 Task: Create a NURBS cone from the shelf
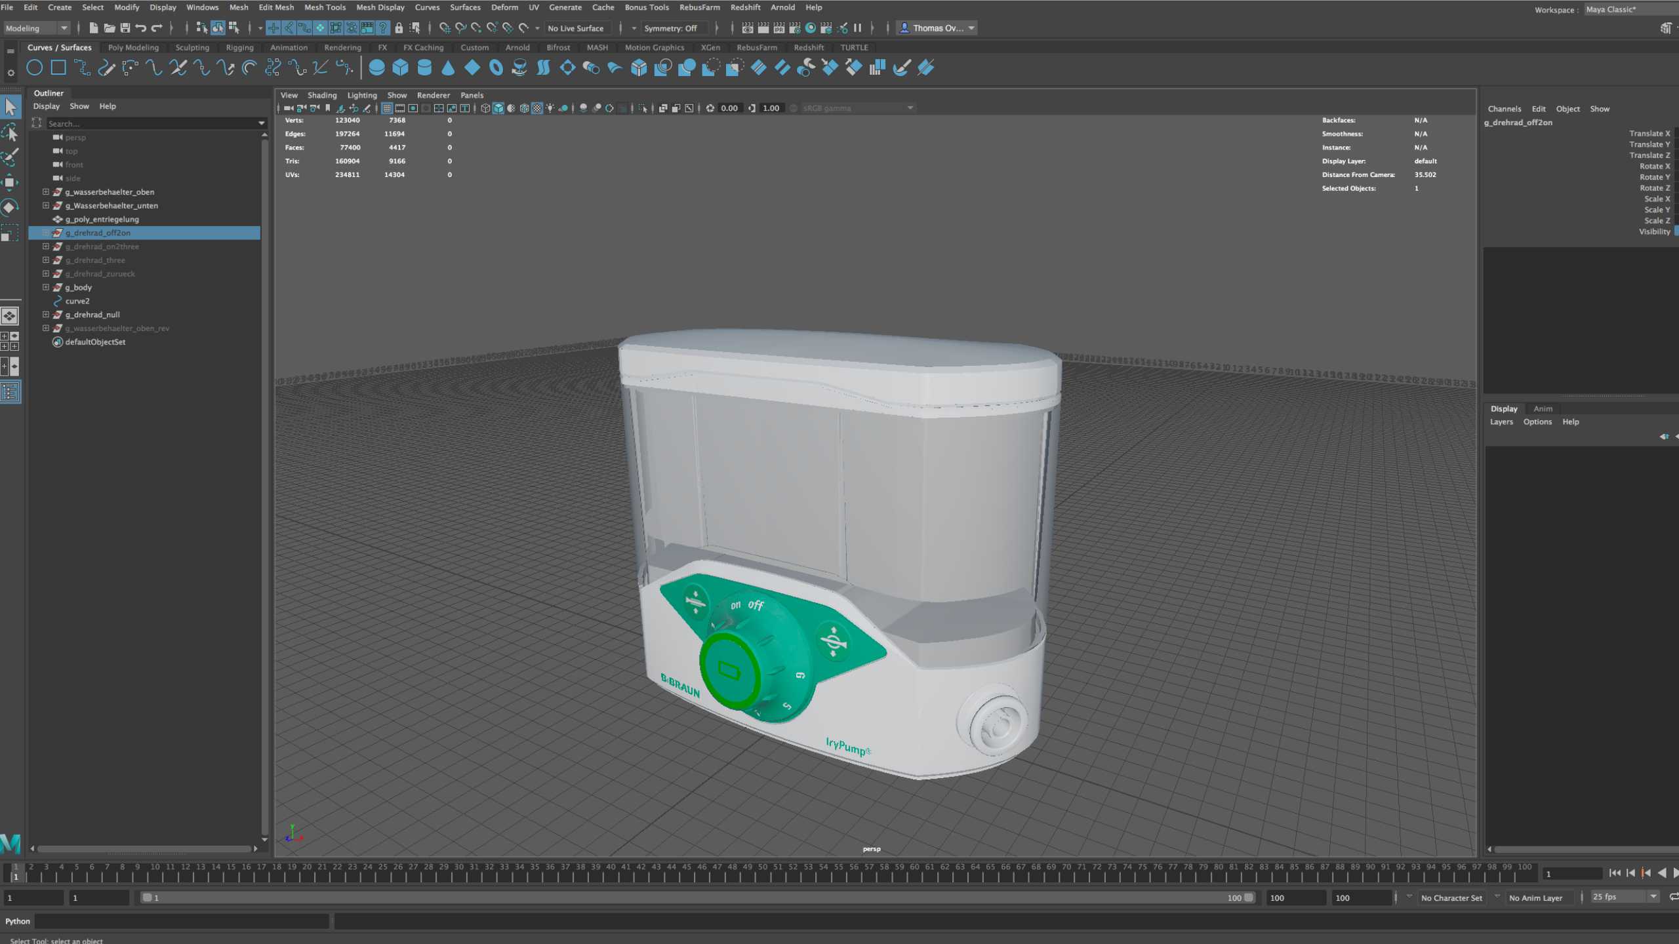pyautogui.click(x=448, y=68)
